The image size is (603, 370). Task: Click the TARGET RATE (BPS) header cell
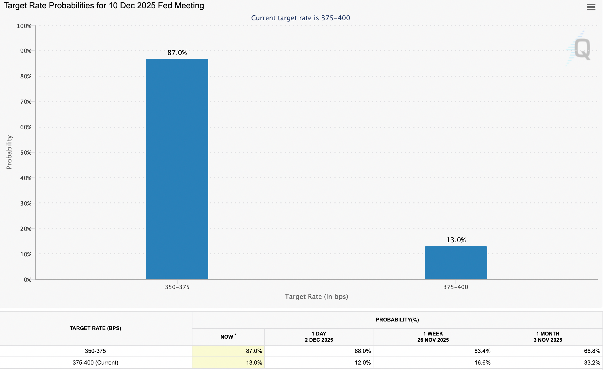95,328
